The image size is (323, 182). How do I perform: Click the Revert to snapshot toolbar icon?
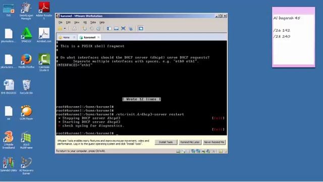click(x=92, y=28)
